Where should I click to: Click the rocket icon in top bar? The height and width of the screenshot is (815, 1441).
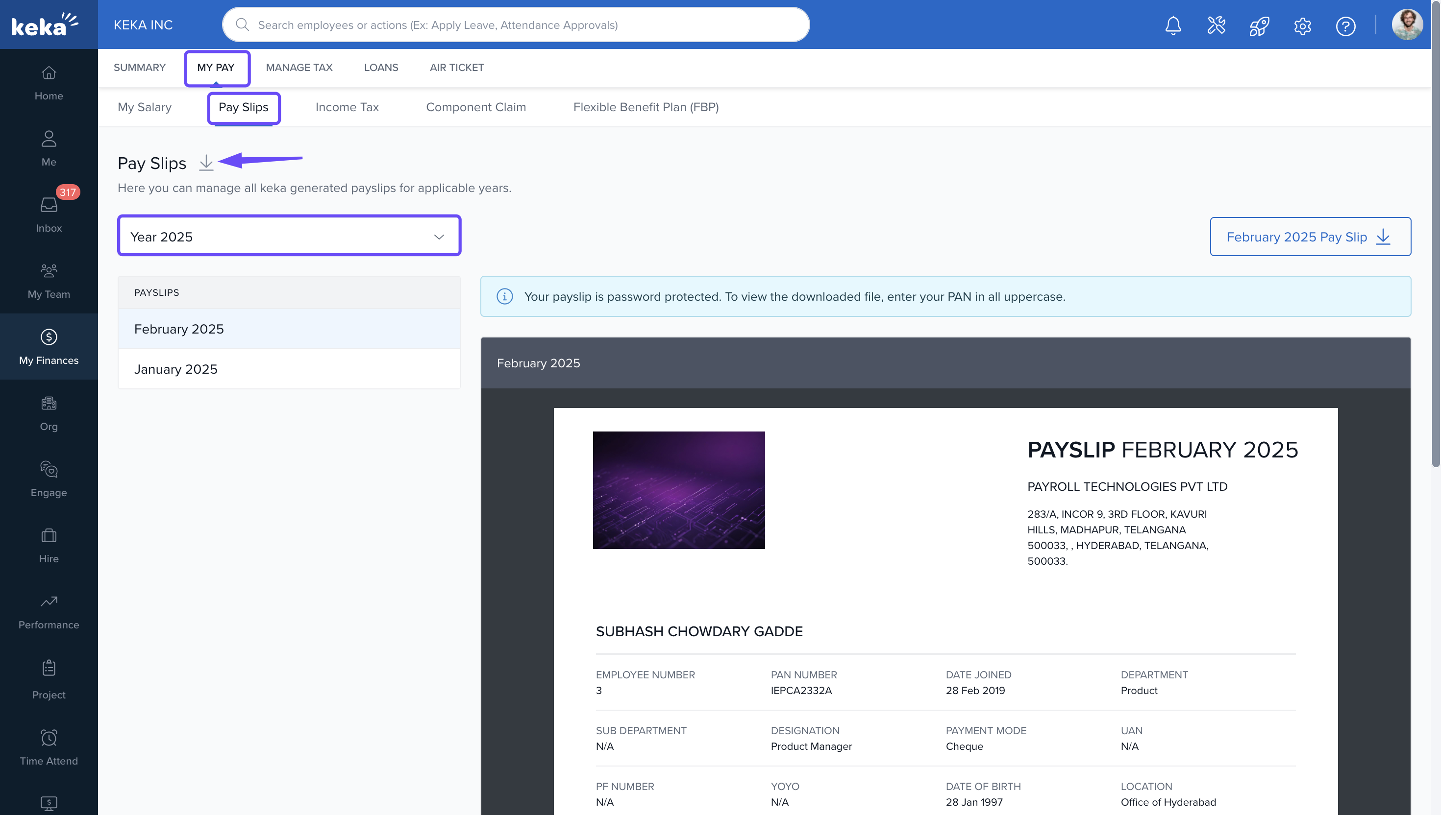pos(1259,26)
